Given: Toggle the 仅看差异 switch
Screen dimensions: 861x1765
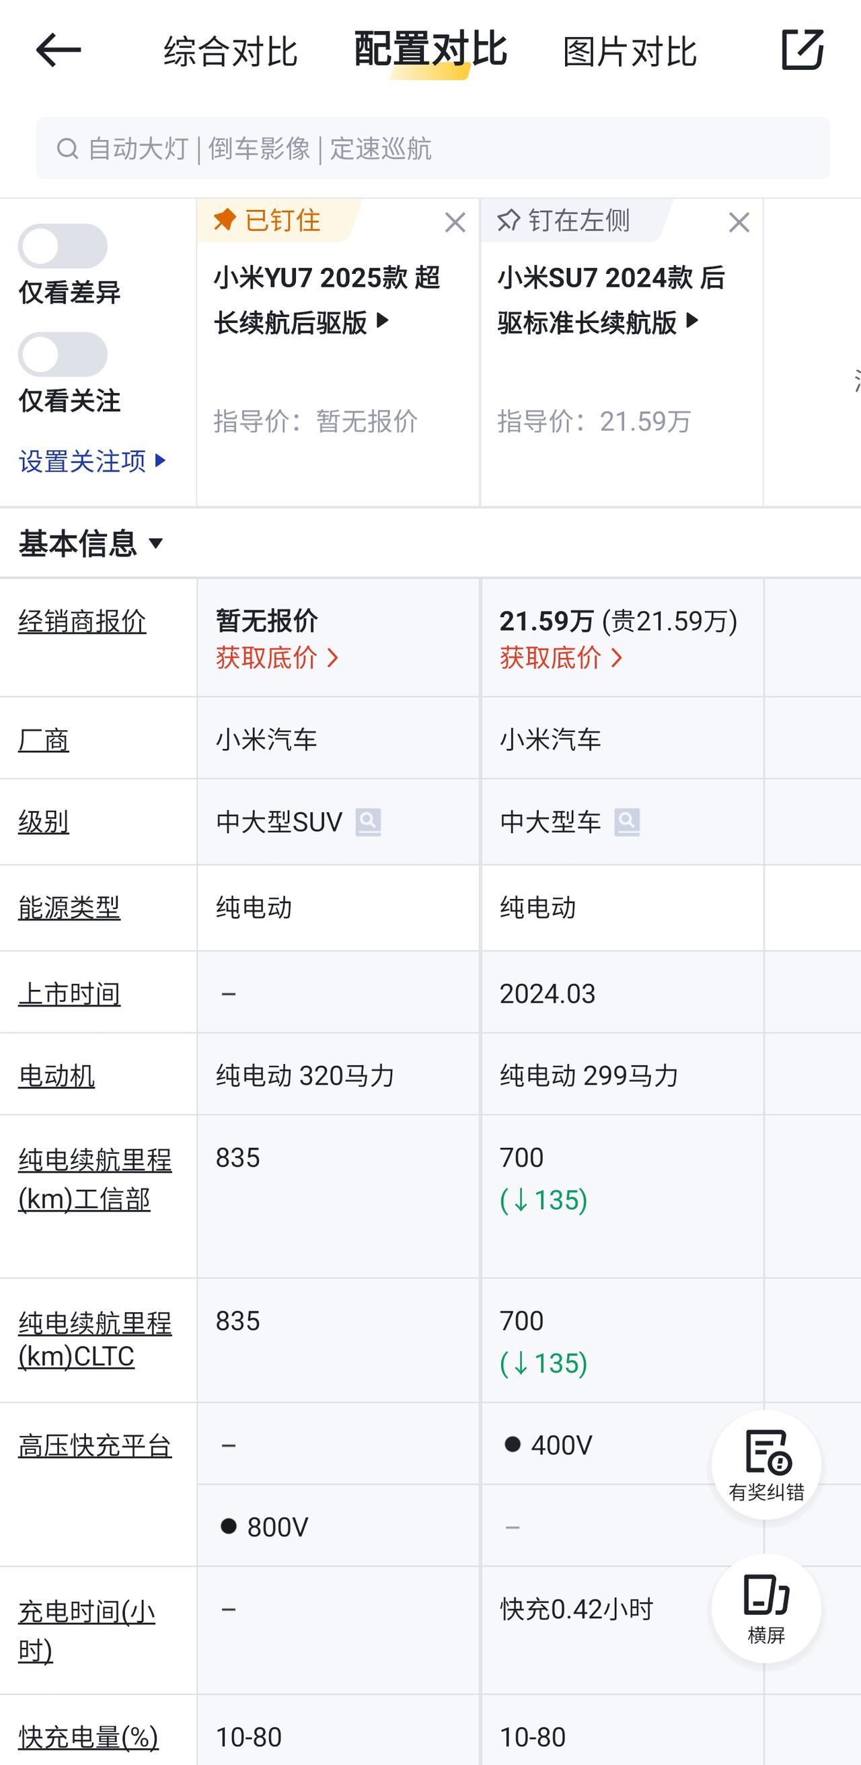Looking at the screenshot, I should [63, 246].
